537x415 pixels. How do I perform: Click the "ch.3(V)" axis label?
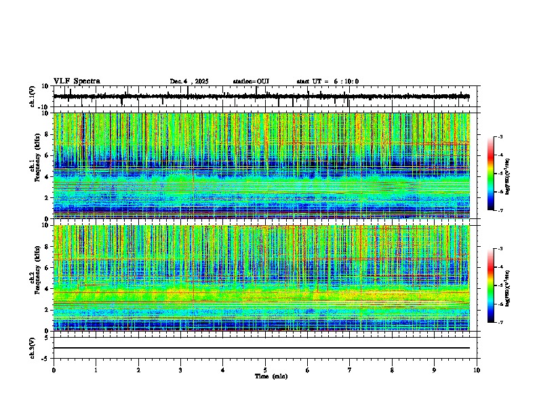click(33, 349)
